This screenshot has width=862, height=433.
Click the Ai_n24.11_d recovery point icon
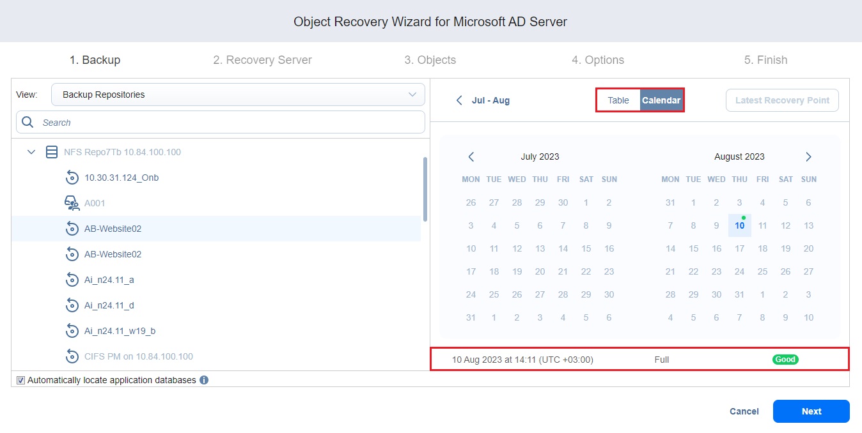[72, 305]
